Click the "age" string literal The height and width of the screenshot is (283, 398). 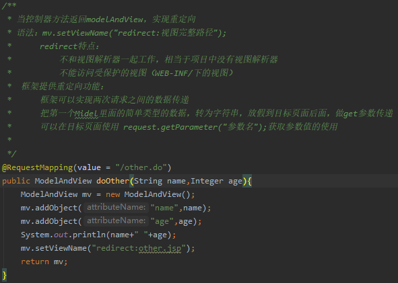coord(162,221)
